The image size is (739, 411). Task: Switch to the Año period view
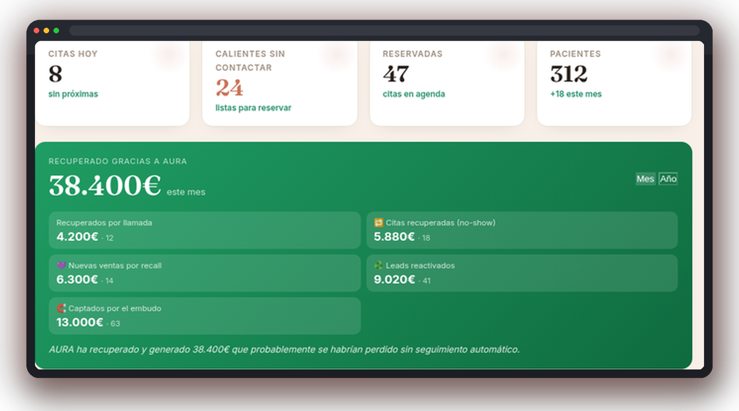(668, 179)
